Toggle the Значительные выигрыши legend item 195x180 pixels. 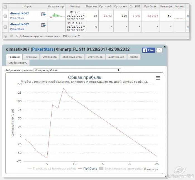point(121,169)
